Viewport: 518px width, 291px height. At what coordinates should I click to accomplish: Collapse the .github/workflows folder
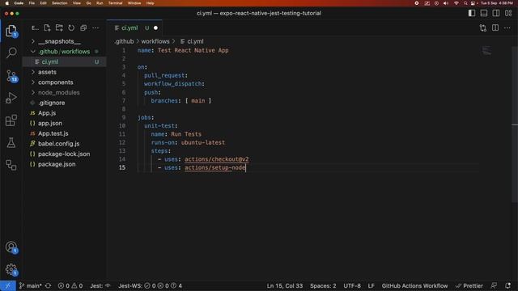click(65, 52)
